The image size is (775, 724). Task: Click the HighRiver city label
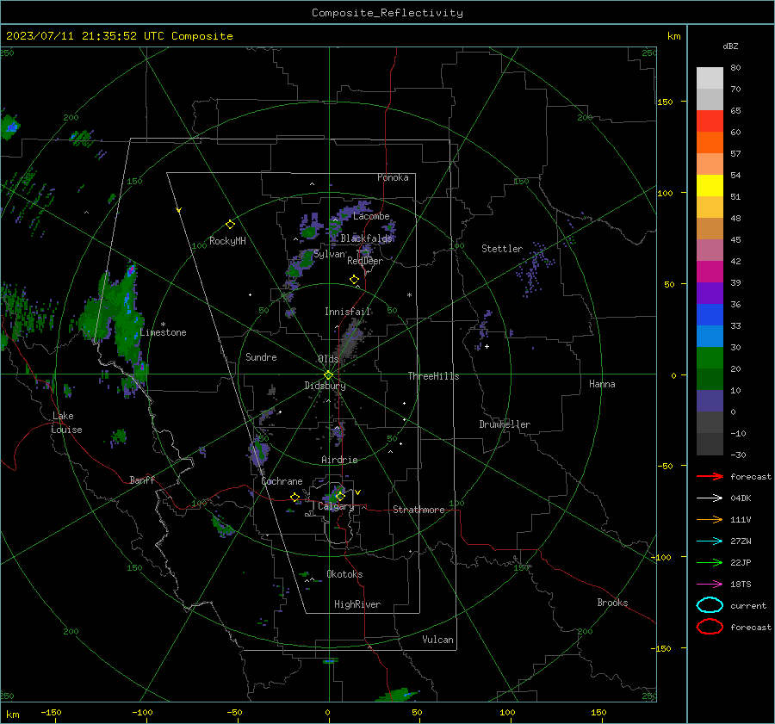[x=357, y=604]
